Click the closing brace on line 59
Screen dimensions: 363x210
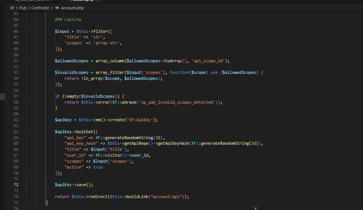coord(56,108)
